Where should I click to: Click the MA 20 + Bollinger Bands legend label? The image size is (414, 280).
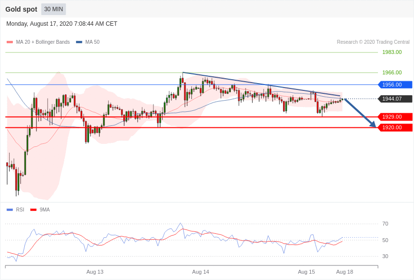coord(43,42)
